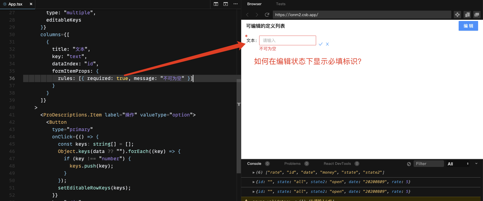Click the setEditableRowKeys(keys); code line

(94, 188)
